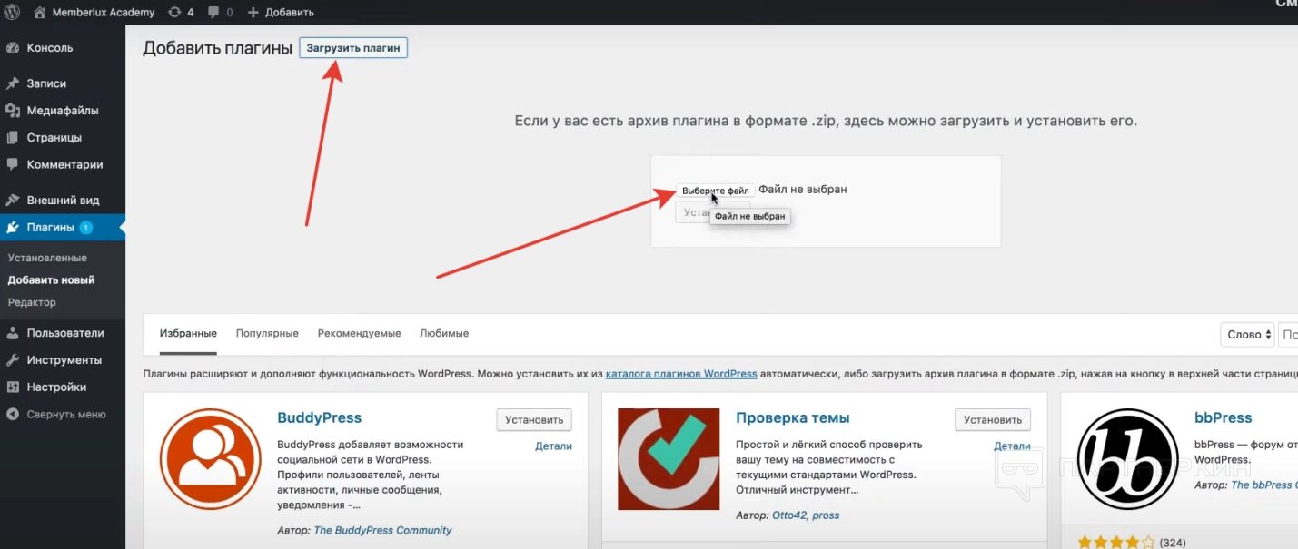Screen dimensions: 1298x549
Task: Open The BuddyPress Community author link
Action: (x=382, y=530)
